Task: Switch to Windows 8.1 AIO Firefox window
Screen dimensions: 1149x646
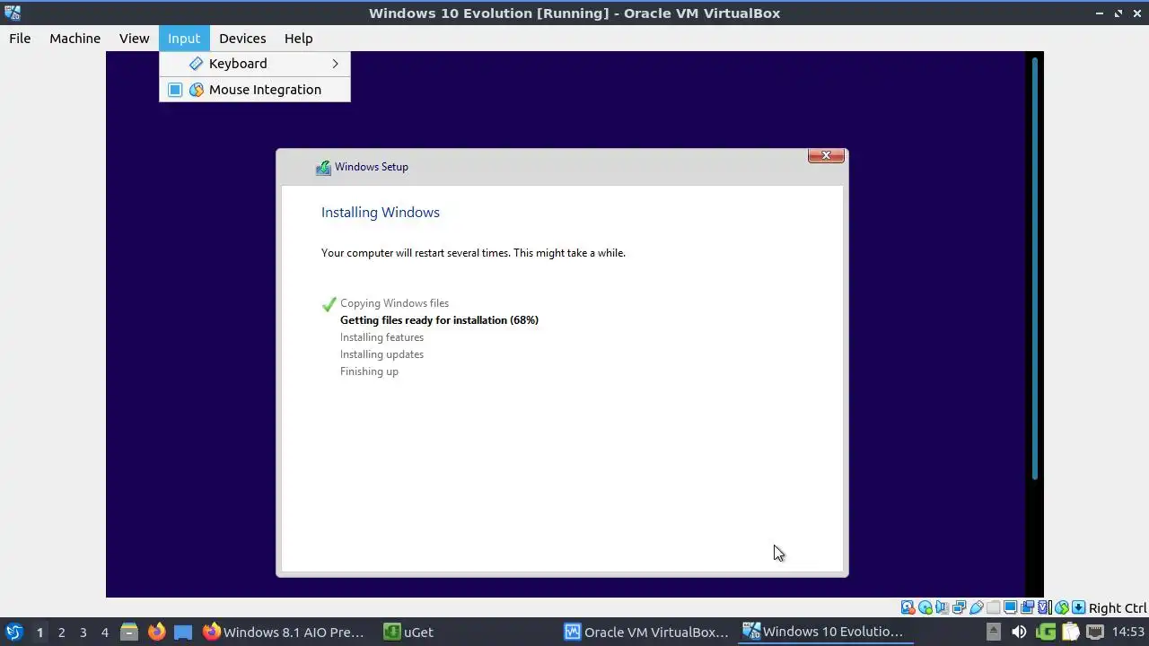Action: [284, 632]
